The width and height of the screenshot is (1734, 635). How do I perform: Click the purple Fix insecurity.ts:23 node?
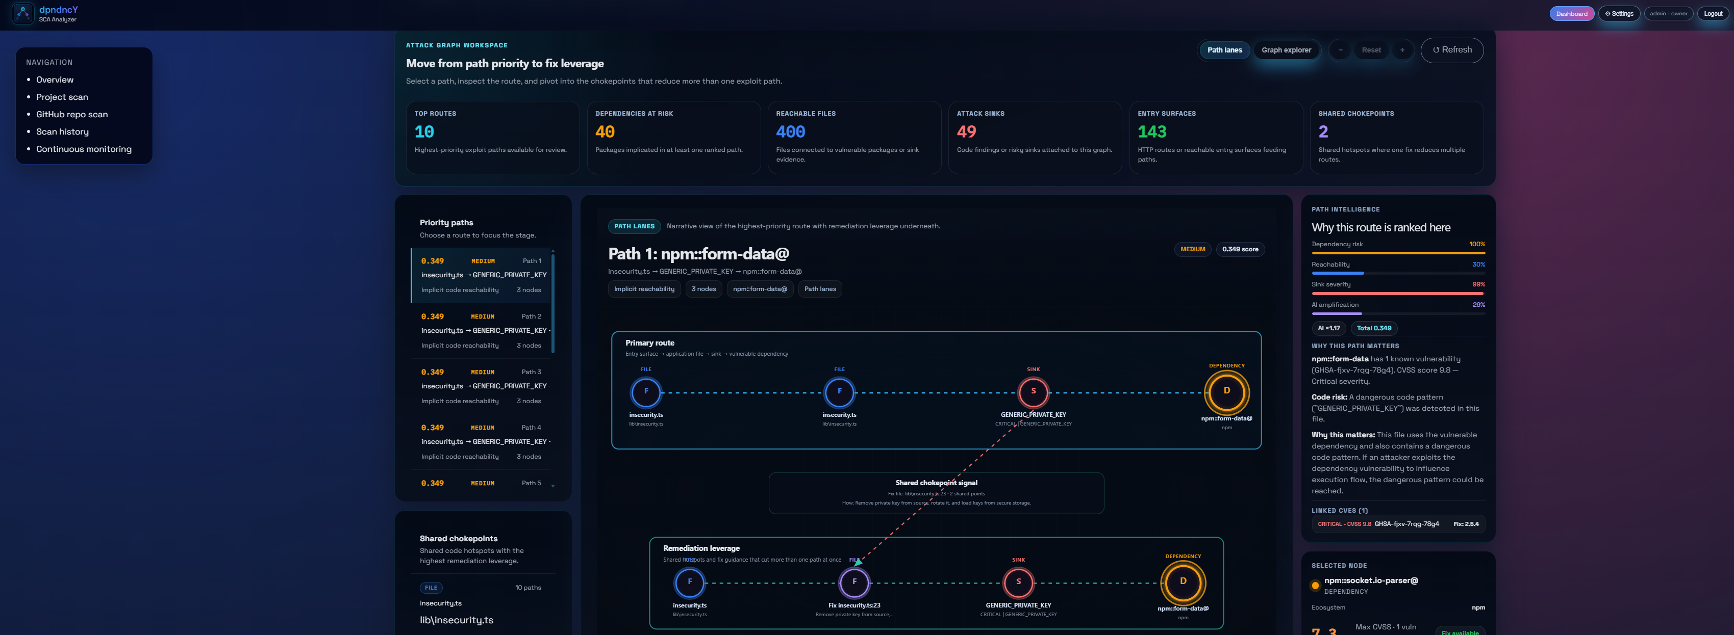(x=854, y=583)
